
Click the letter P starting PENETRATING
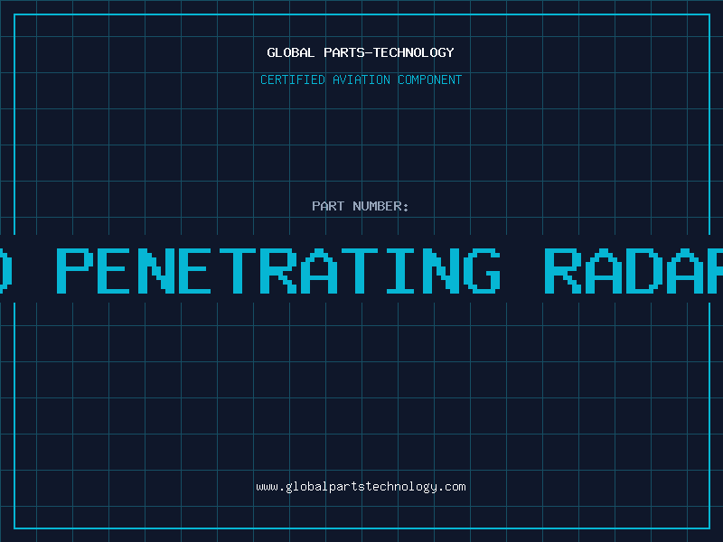[75, 271]
